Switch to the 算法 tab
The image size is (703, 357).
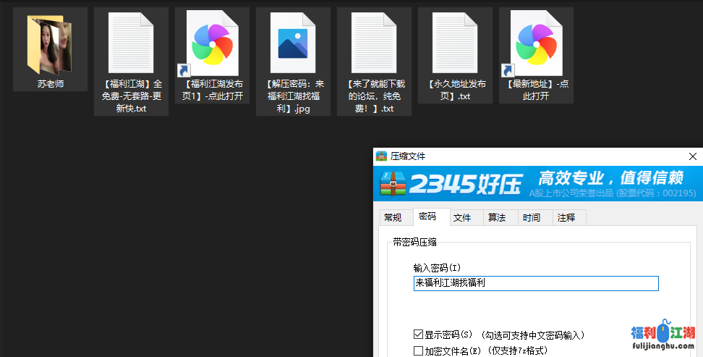point(497,218)
